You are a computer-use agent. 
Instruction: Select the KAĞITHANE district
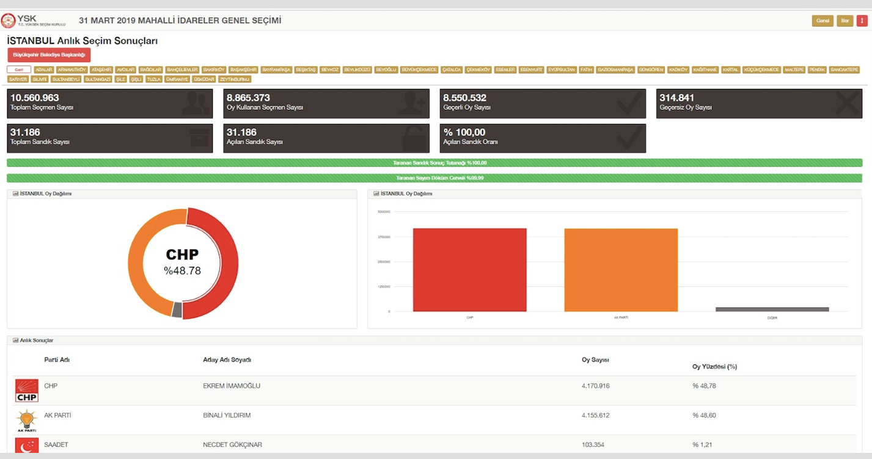(705, 70)
